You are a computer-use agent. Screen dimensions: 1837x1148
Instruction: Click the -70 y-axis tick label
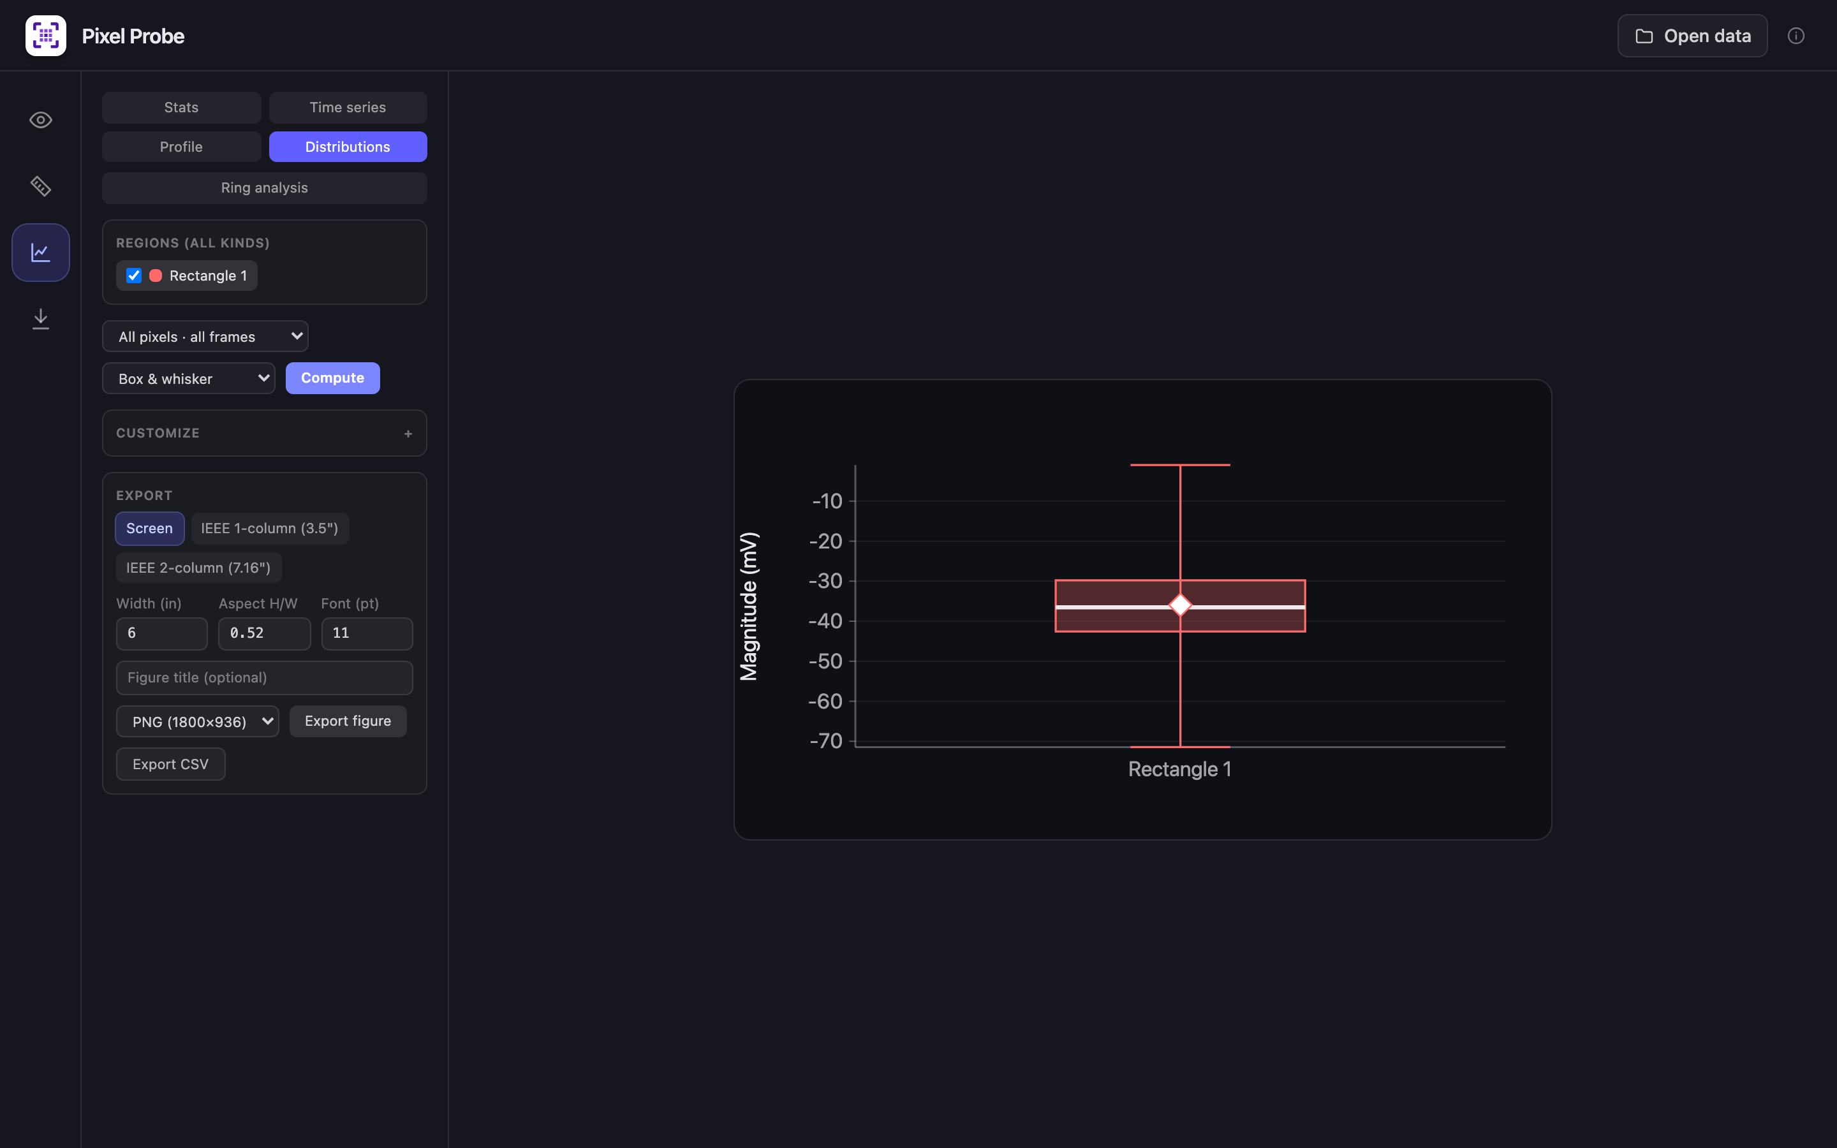pos(825,741)
